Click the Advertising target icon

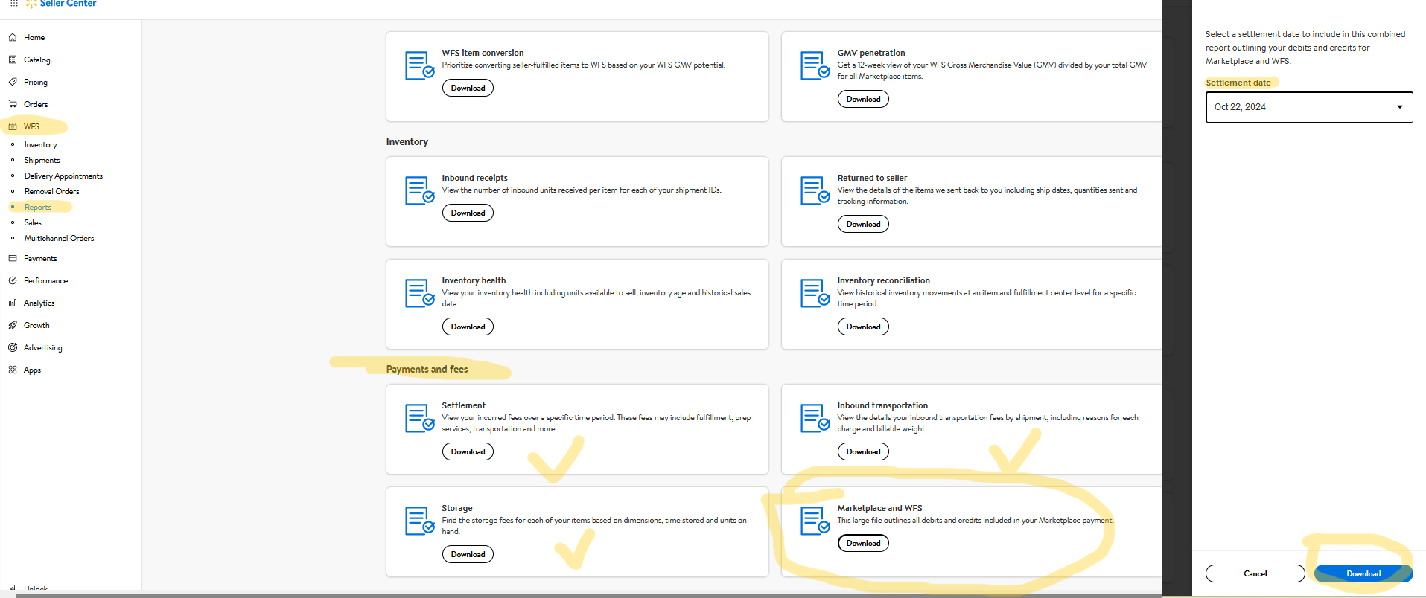click(13, 347)
